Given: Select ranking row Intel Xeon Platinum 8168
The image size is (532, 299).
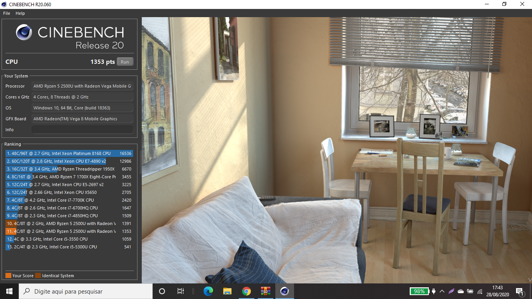Looking at the screenshot, I should [69, 153].
